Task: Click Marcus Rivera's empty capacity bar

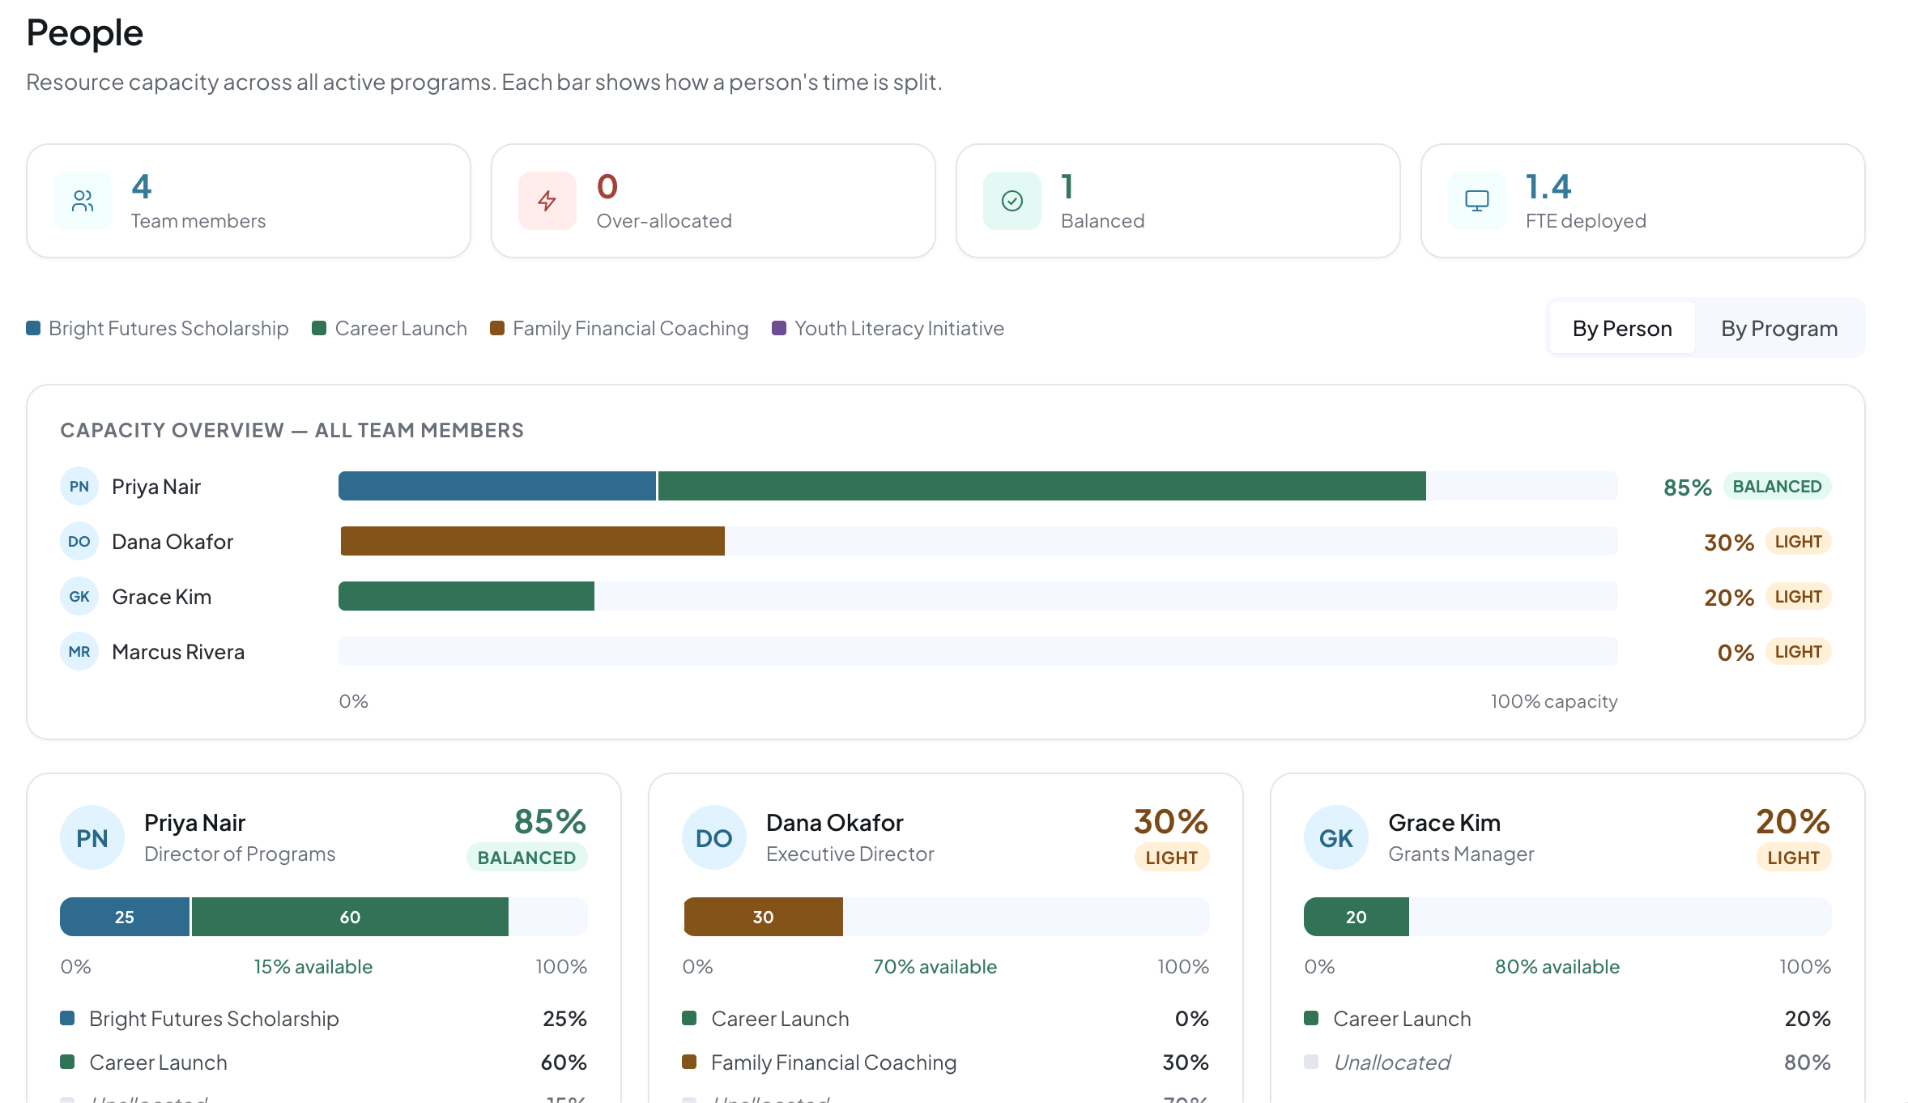Action: tap(978, 651)
